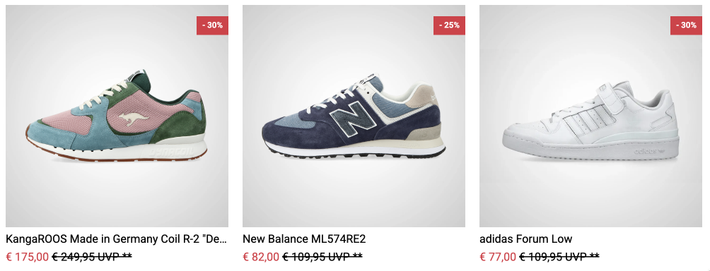Click the kangaroo logo on the pink sneaker
The height and width of the screenshot is (271, 710).
[134, 119]
